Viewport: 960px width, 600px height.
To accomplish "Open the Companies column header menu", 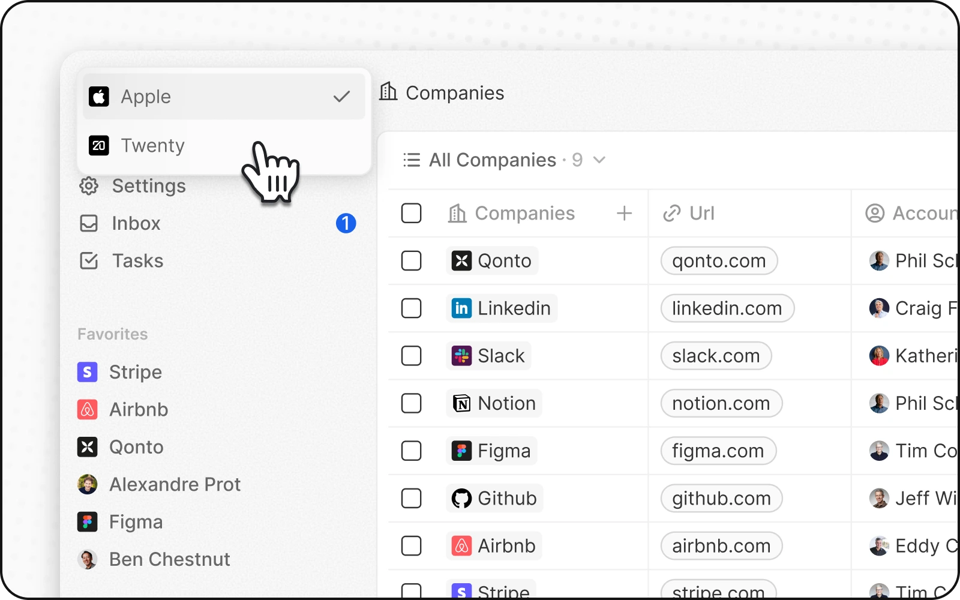I will [x=524, y=213].
